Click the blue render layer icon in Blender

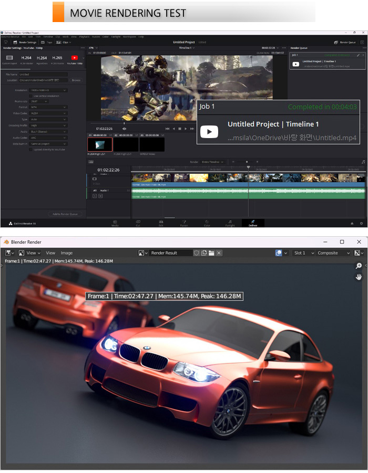[279, 253]
